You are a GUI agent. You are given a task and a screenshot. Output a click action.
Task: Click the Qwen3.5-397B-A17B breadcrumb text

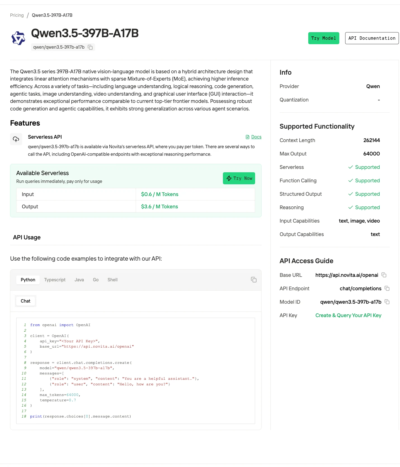click(x=52, y=15)
